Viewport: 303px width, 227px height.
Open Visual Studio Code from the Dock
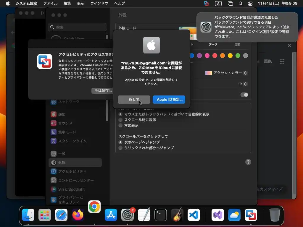[194, 215]
